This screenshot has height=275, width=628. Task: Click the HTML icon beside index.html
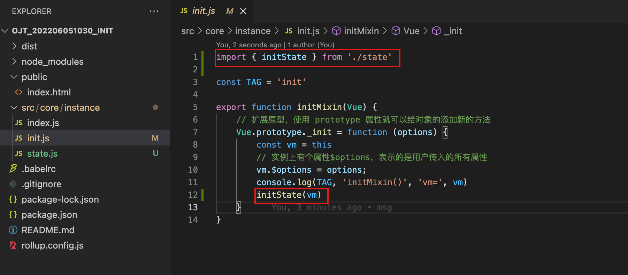[x=18, y=92]
